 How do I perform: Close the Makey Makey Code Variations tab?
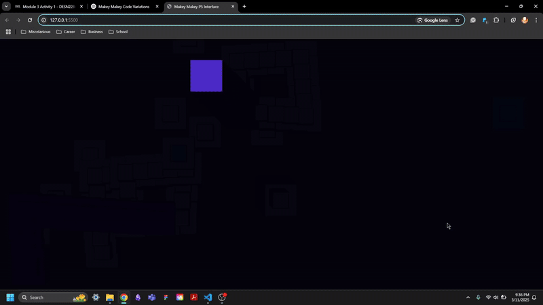[157, 7]
